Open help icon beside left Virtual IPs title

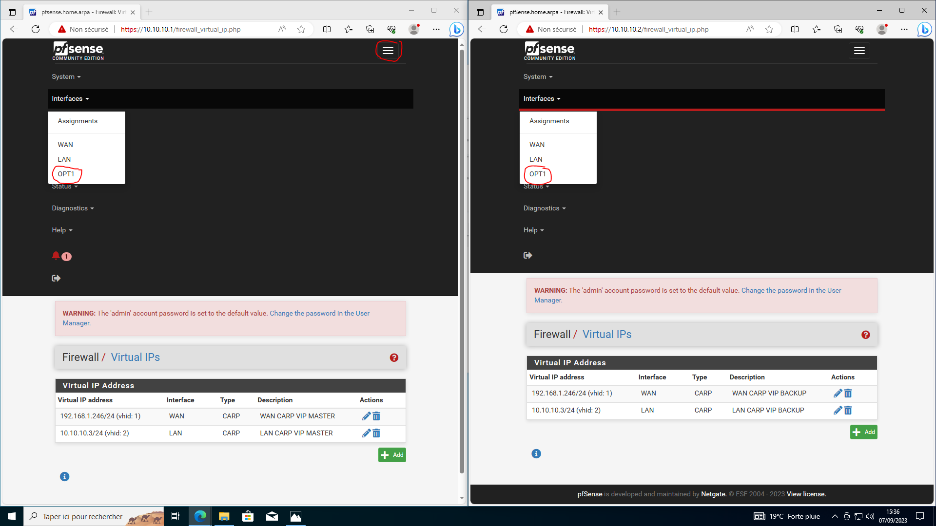[394, 358]
